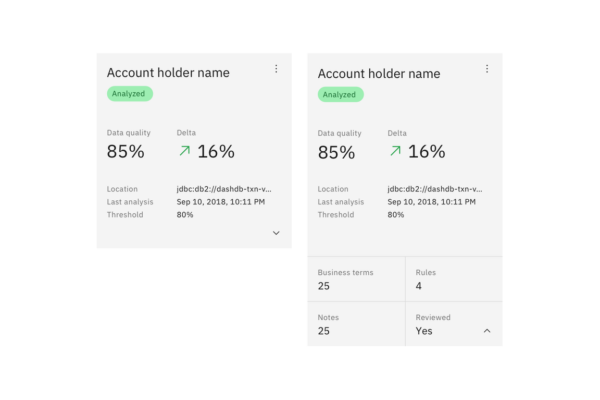Open overflow menu on collapsed card
The image size is (600, 400).
(276, 69)
